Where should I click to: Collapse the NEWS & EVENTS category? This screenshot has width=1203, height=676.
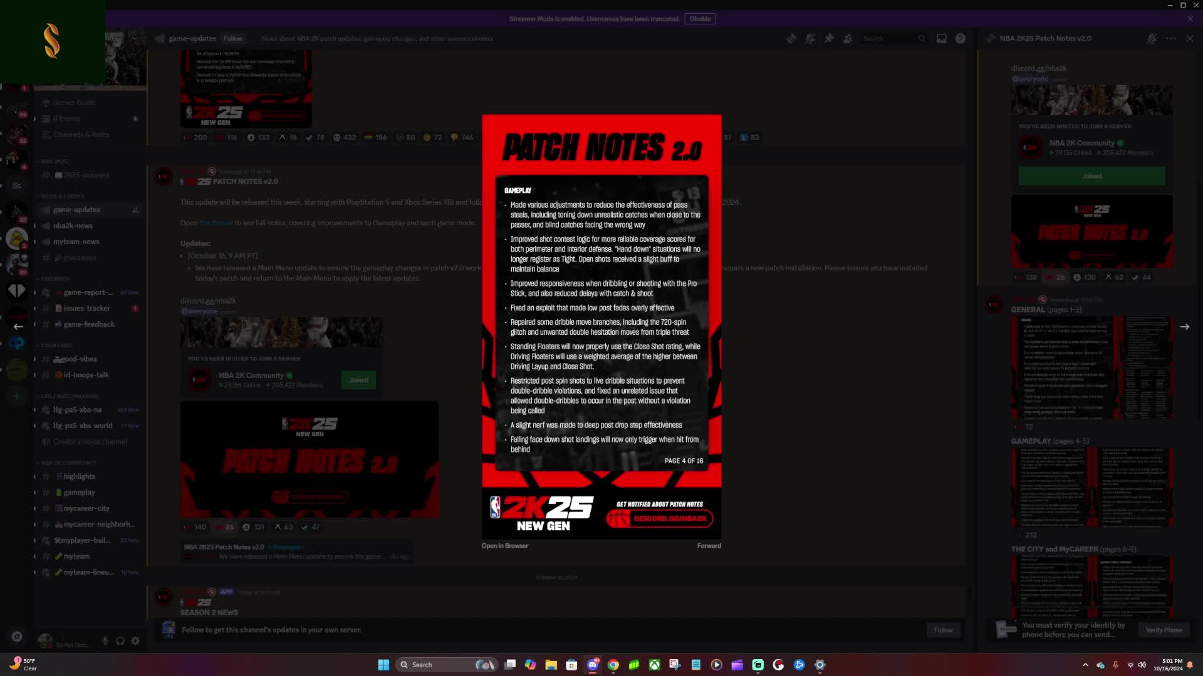pos(62,197)
